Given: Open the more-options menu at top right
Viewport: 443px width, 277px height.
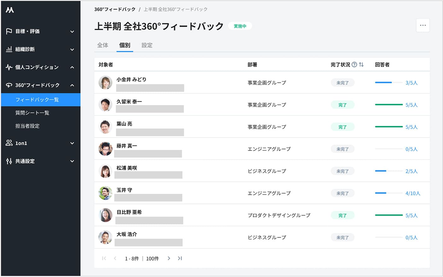Looking at the screenshot, I should pyautogui.click(x=423, y=25).
